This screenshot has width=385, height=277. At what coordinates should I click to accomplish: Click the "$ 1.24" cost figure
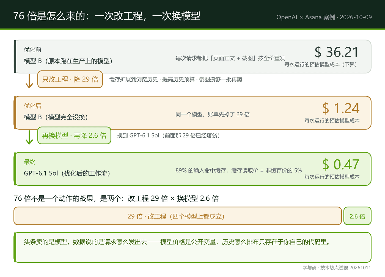coord(341,108)
